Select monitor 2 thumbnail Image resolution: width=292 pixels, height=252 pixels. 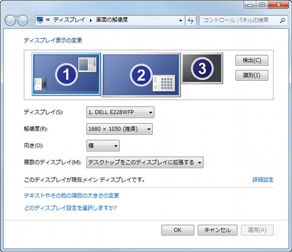[141, 75]
